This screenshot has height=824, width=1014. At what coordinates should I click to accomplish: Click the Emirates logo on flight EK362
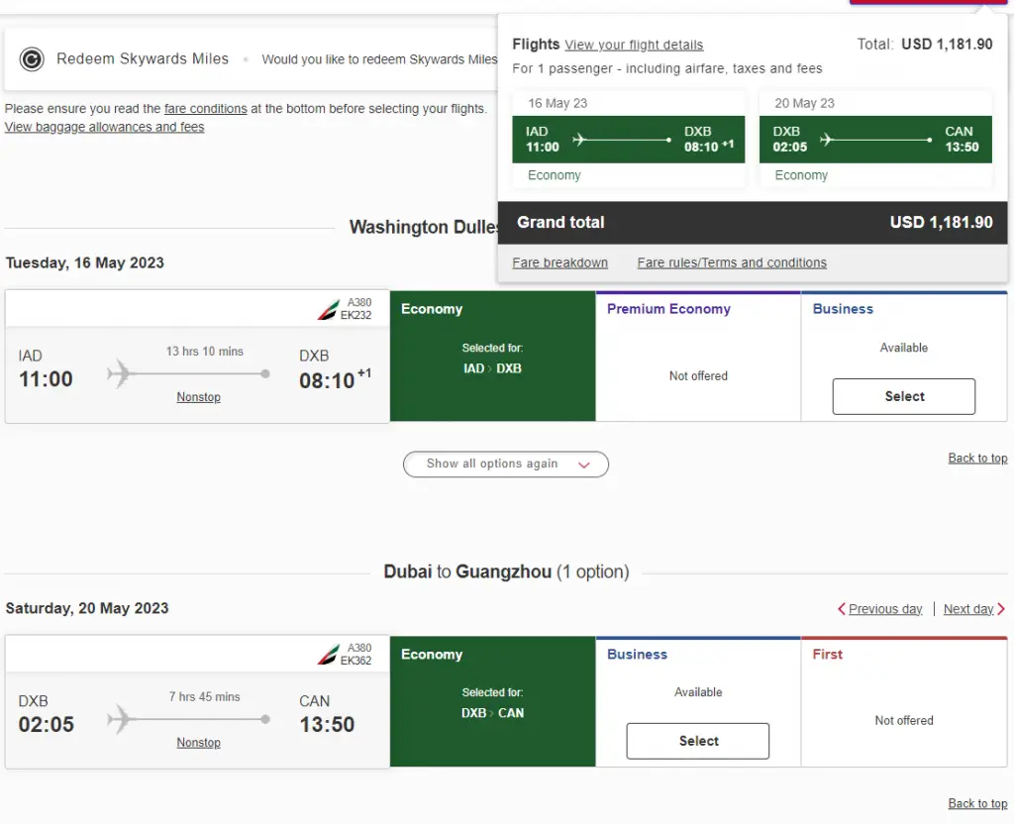[327, 655]
